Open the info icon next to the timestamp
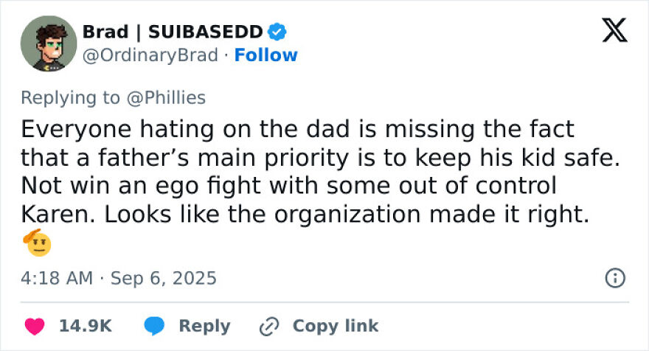The height and width of the screenshot is (351, 649). 615,278
